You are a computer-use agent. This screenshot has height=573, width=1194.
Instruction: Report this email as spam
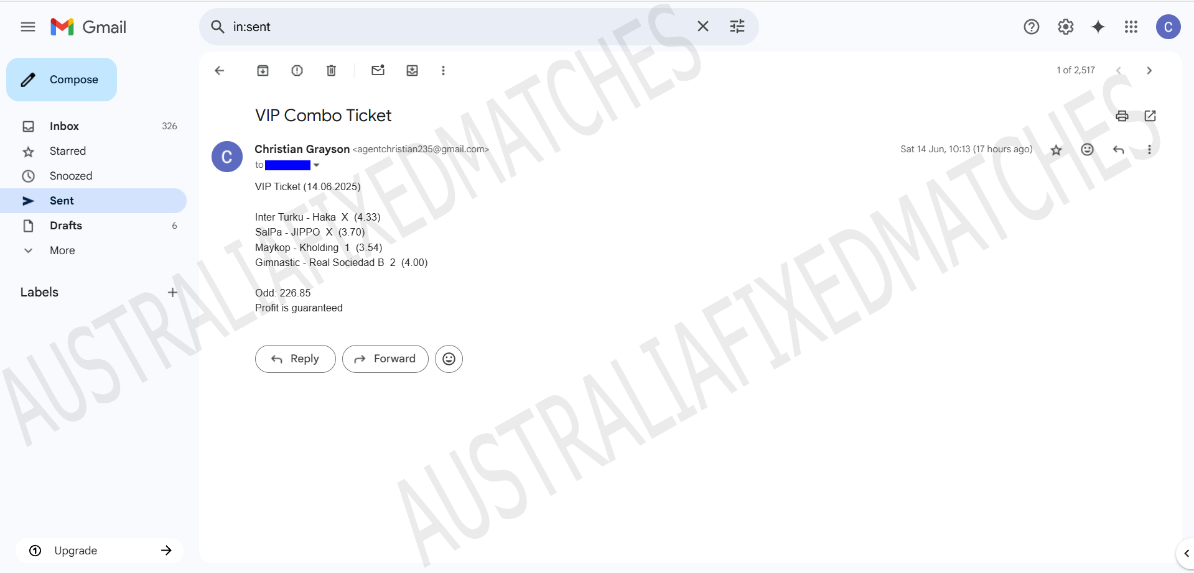(297, 70)
